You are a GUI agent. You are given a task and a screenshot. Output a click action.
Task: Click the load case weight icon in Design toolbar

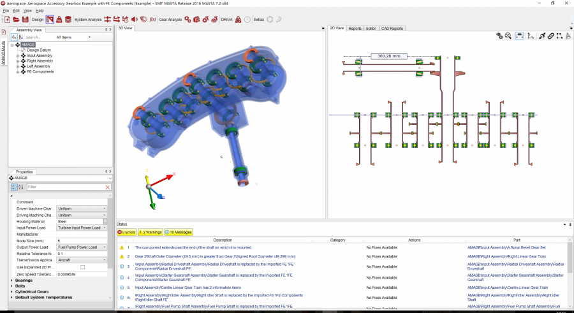coord(59,19)
